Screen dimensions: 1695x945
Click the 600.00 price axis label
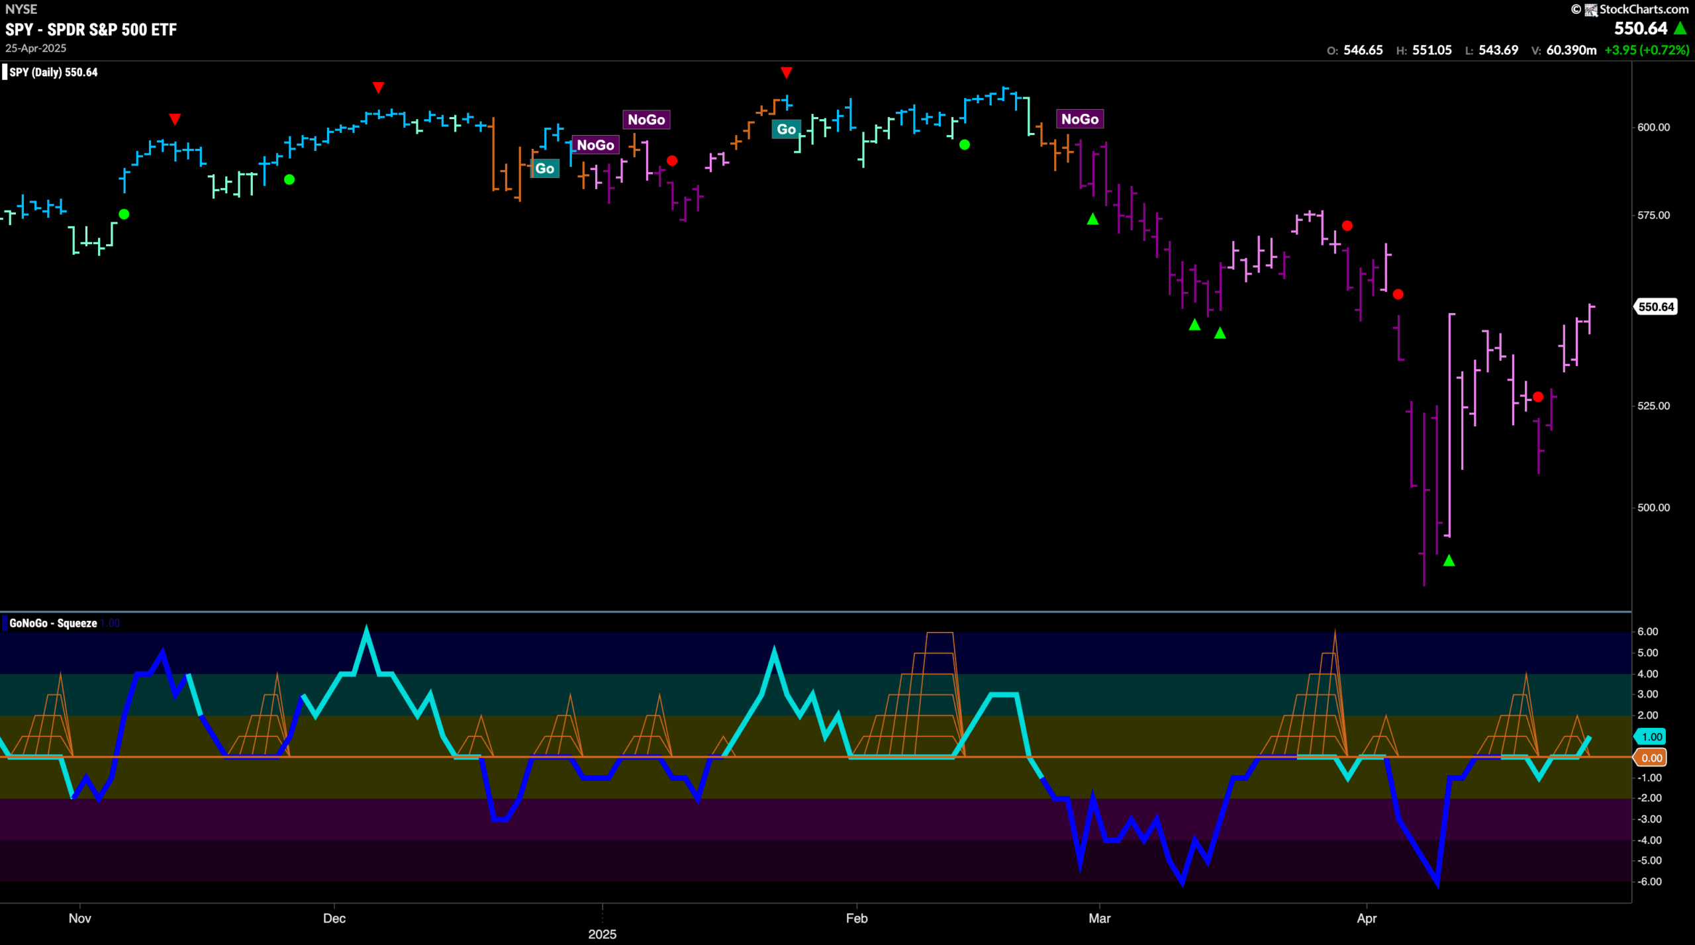coord(1653,127)
